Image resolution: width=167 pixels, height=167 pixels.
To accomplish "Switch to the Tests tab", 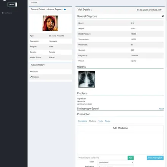I will tap(101, 121).
